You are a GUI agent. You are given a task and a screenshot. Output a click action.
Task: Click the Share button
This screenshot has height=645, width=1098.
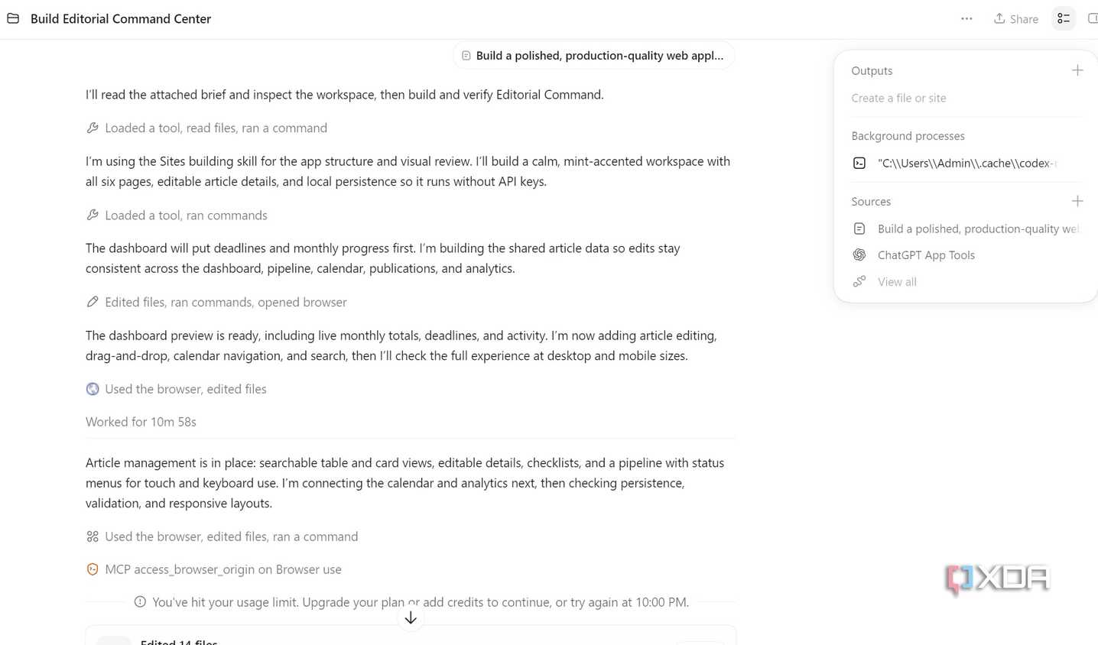pos(1015,19)
